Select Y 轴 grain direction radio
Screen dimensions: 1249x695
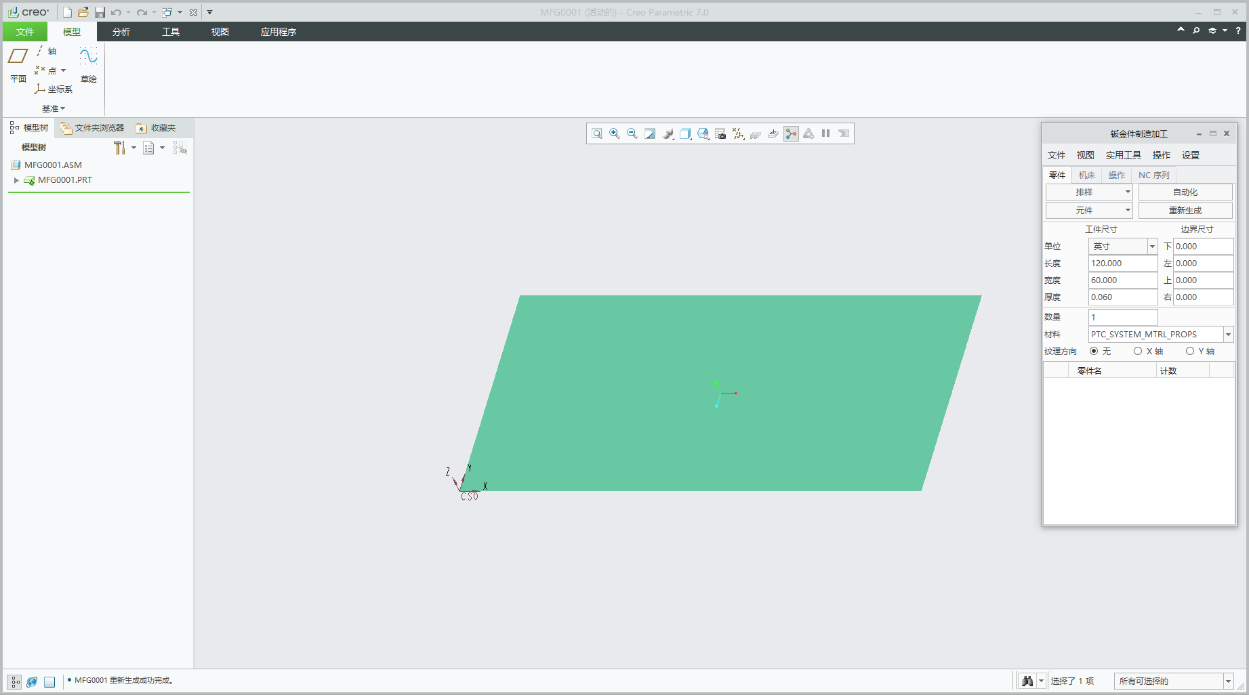pyautogui.click(x=1190, y=351)
